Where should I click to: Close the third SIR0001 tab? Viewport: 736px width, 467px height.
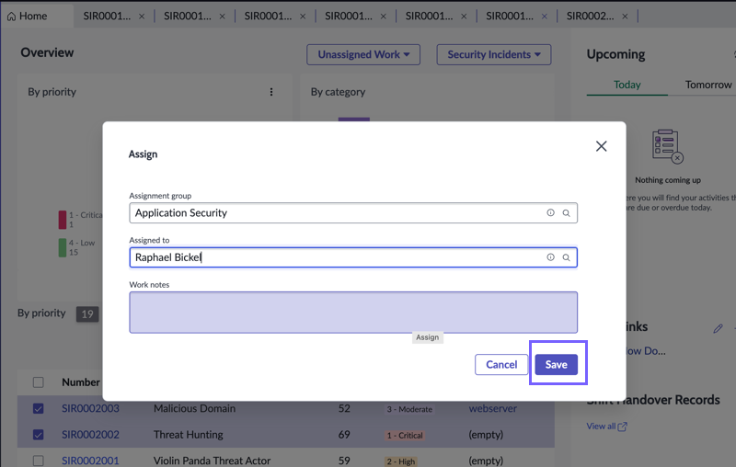pyautogui.click(x=303, y=17)
